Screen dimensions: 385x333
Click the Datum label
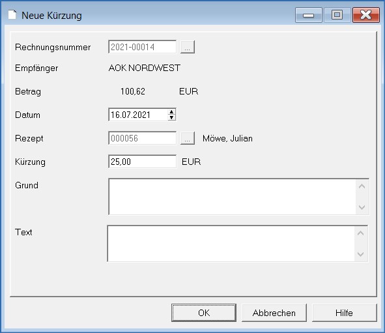27,115
